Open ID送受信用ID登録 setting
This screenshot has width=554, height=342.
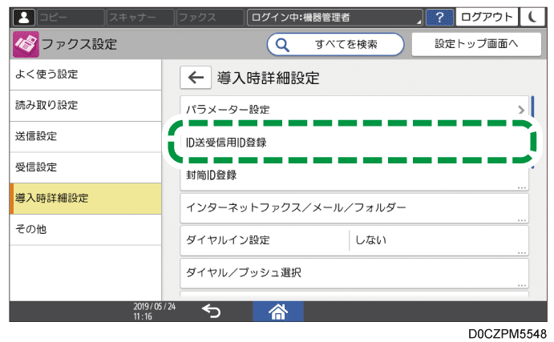point(354,143)
